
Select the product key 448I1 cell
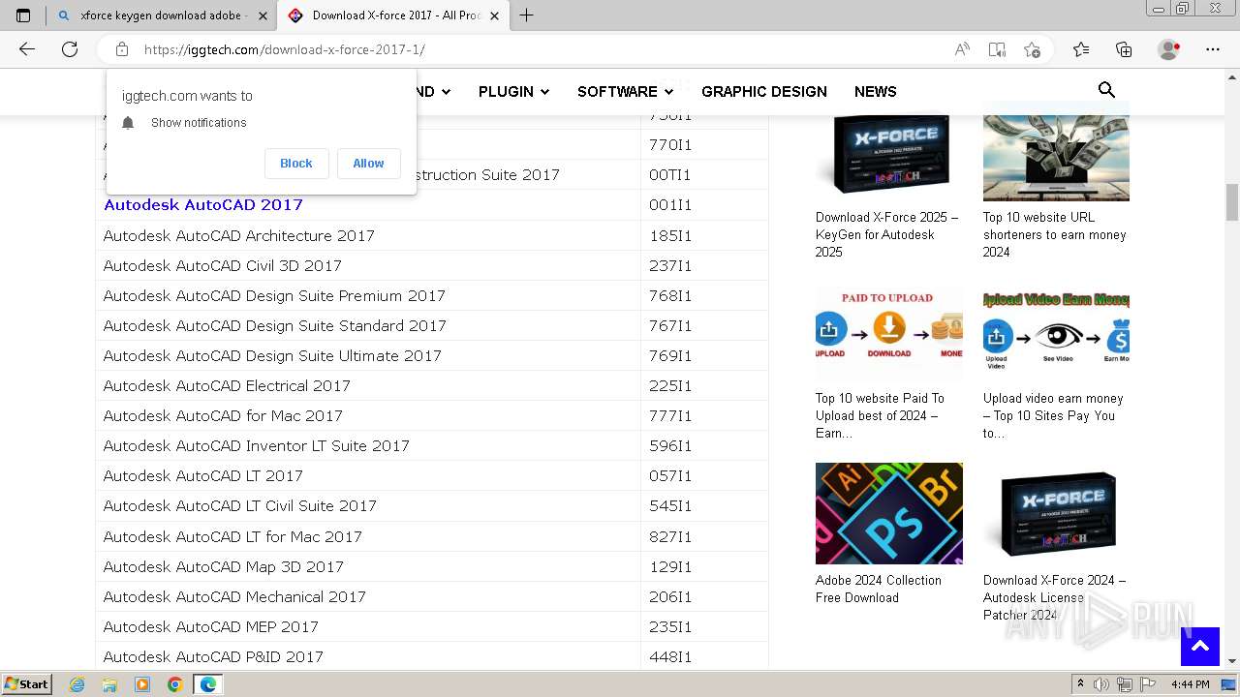point(704,656)
